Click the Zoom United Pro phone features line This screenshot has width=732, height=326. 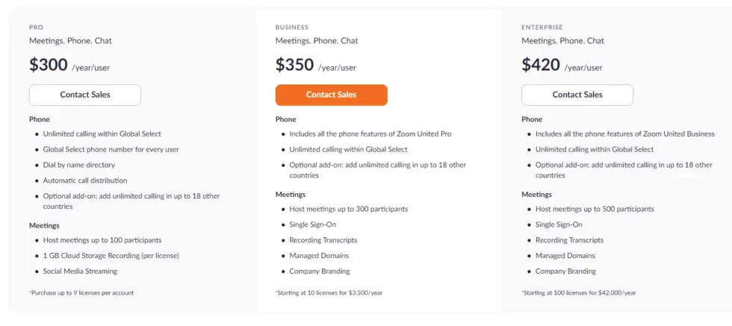pyautogui.click(x=370, y=134)
